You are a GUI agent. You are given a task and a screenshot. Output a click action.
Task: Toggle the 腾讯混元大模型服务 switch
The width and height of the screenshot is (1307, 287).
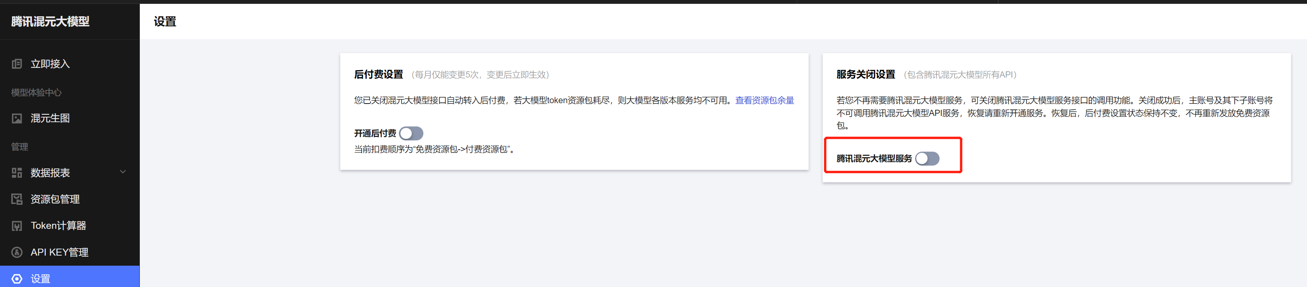coord(927,159)
